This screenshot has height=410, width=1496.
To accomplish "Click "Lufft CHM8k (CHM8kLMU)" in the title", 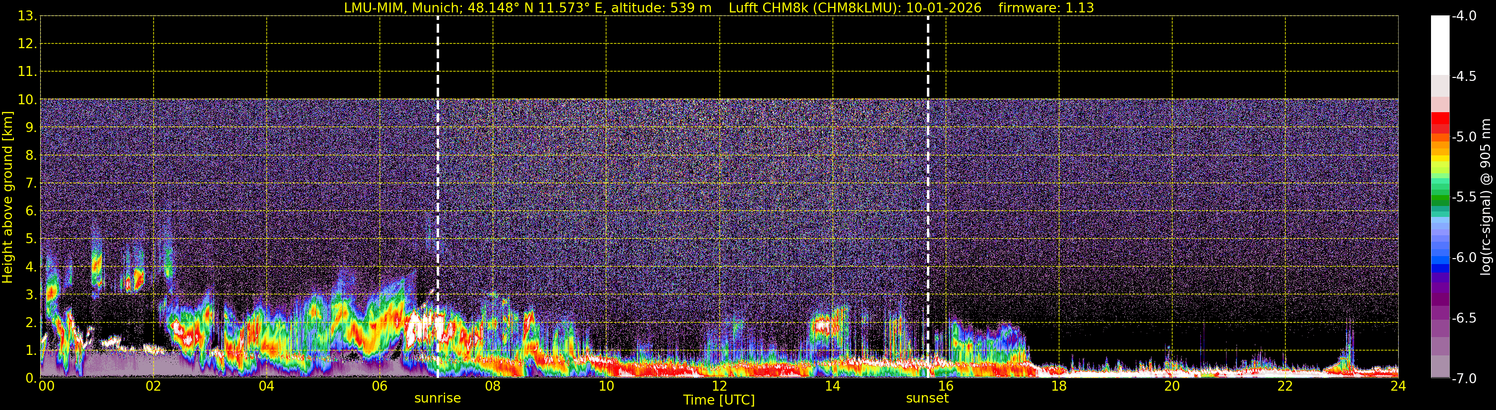I will click(815, 8).
